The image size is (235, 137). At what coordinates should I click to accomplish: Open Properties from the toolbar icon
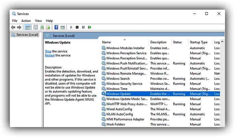[x=36, y=27]
